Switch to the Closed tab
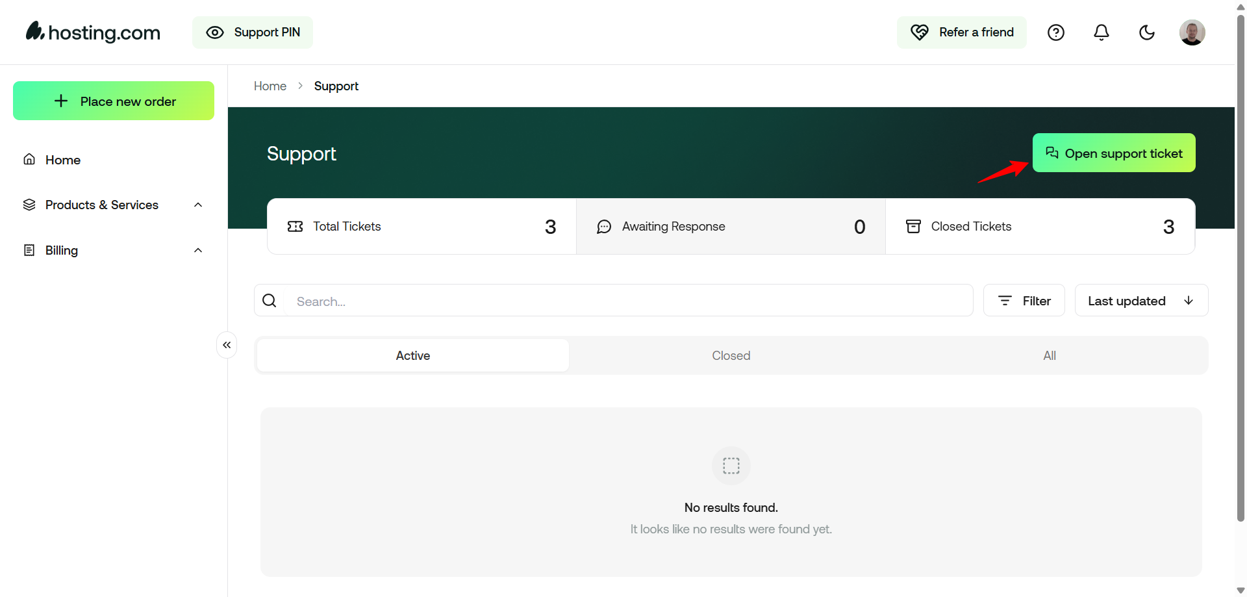Viewport: 1247px width, 597px height. [731, 355]
